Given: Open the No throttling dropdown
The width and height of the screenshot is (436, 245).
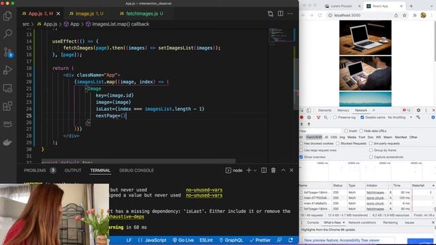Looking at the screenshot, I should click(400, 118).
